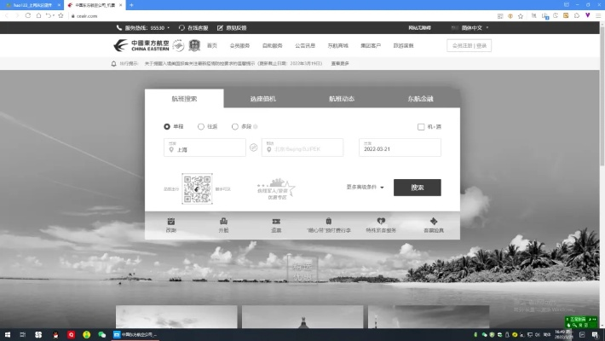Open the airplane icon at the right of the shortcut row

[434, 222]
